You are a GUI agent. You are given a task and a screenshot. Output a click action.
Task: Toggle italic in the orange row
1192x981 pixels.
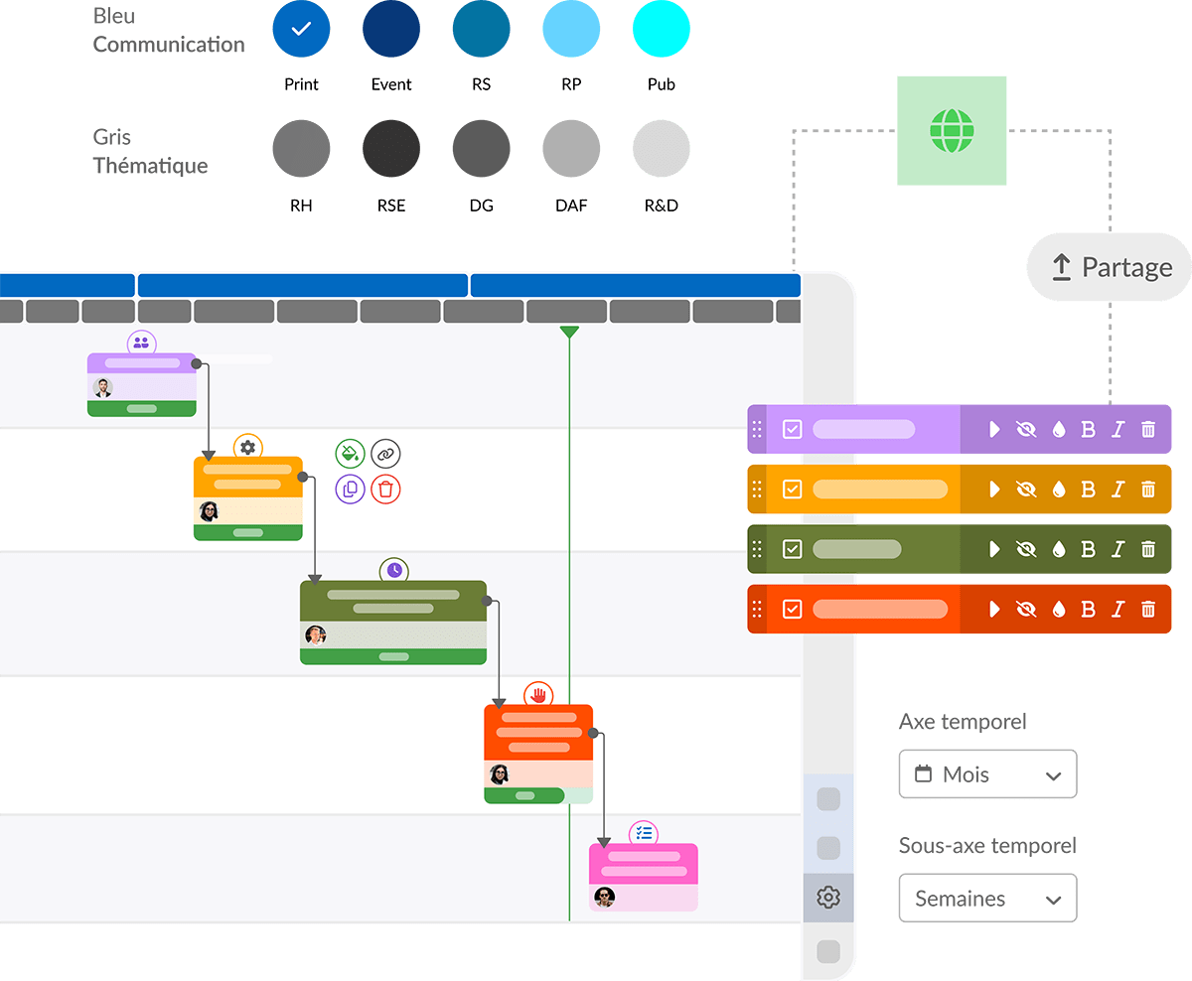(x=1118, y=489)
